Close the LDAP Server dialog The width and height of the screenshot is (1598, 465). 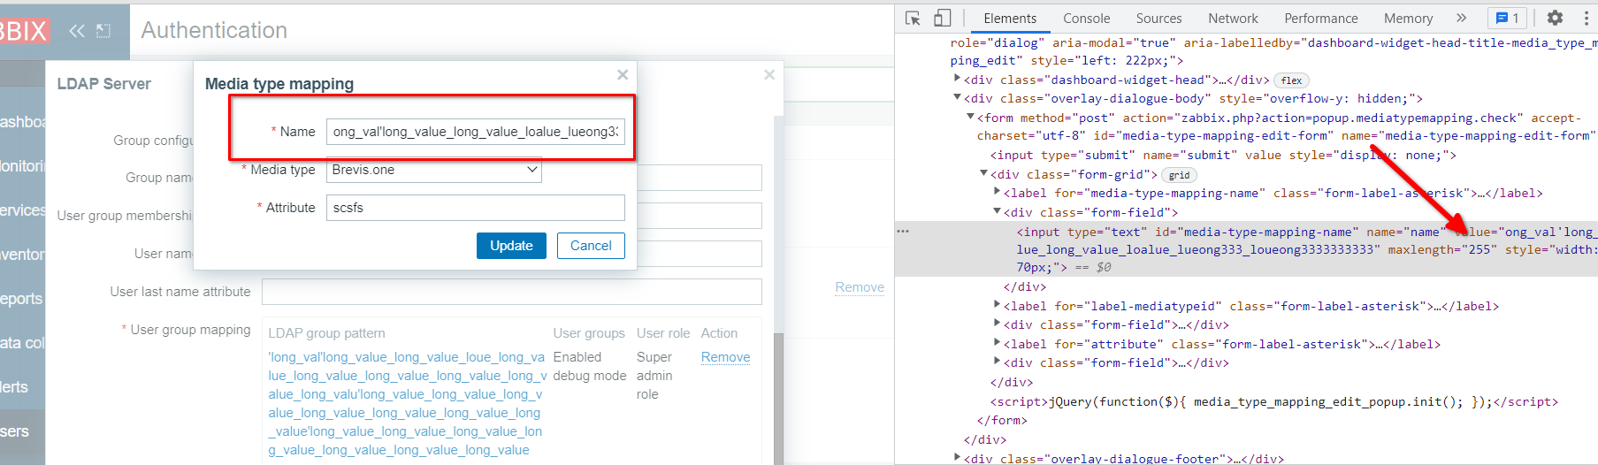(769, 75)
